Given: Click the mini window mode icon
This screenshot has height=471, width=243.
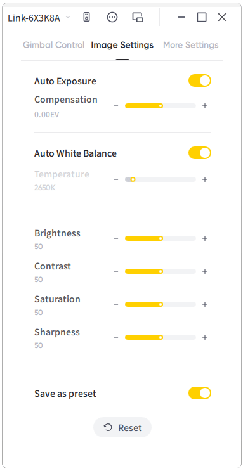Looking at the screenshot, I should pos(138,17).
